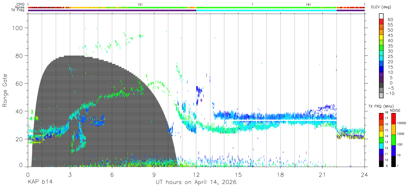The width and height of the screenshot is (410, 189).
Task: Select the CPID value 151
Action: point(140,4)
